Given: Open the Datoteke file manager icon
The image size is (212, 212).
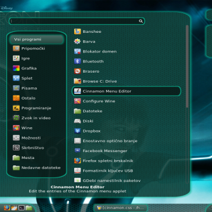Looking at the screenshot, I should coord(77,111).
